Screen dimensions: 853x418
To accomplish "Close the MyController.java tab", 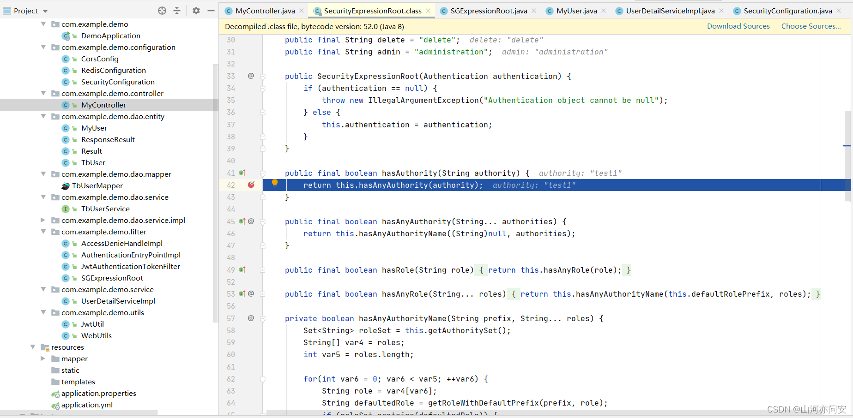I will coord(302,11).
